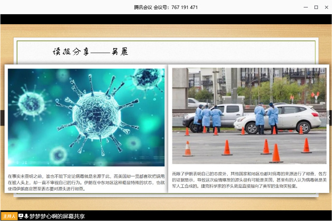Maximize the Tencent Meeting window
Viewport: 332px width, 221px height.
[x=316, y=7]
